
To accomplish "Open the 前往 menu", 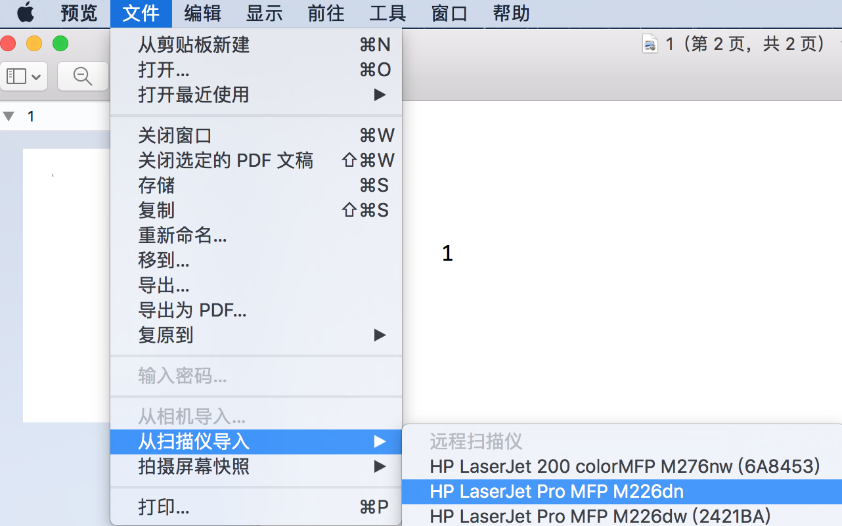I will [326, 13].
